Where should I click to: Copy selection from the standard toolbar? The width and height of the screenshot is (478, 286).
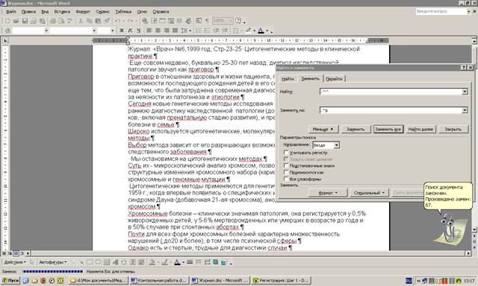[x=90, y=21]
